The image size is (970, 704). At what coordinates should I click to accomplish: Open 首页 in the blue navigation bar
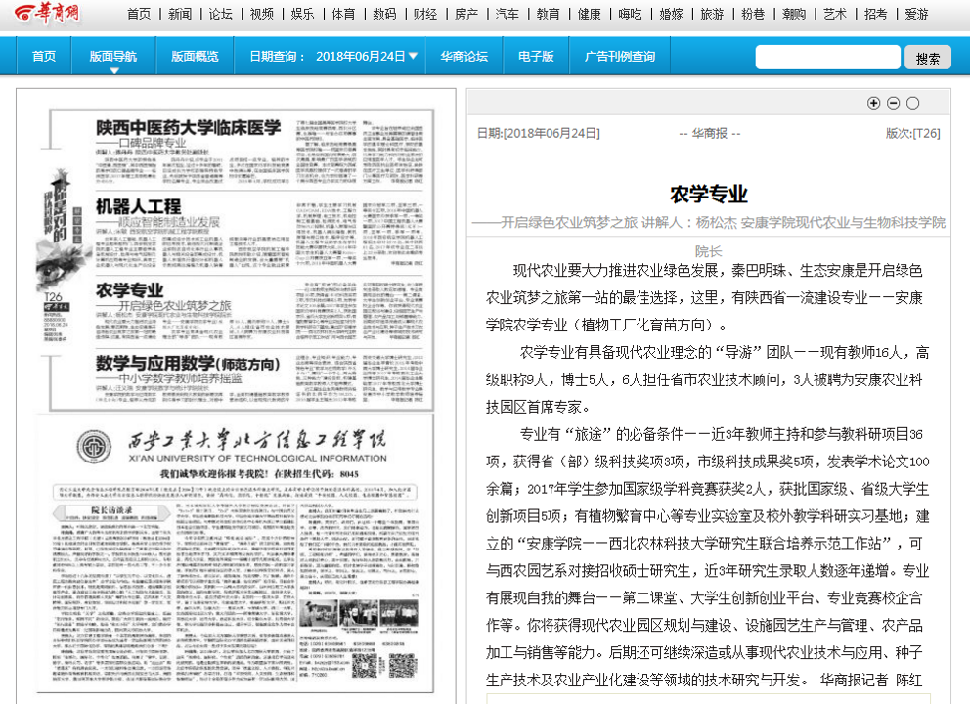point(44,57)
